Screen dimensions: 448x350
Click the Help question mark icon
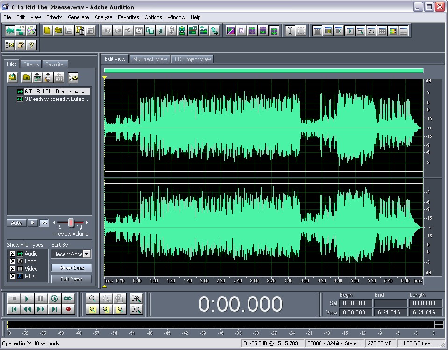(31, 45)
